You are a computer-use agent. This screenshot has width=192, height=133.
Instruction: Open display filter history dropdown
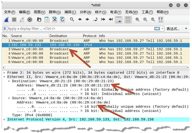click(162, 29)
